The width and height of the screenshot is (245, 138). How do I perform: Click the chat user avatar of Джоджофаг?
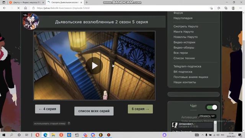175,125
